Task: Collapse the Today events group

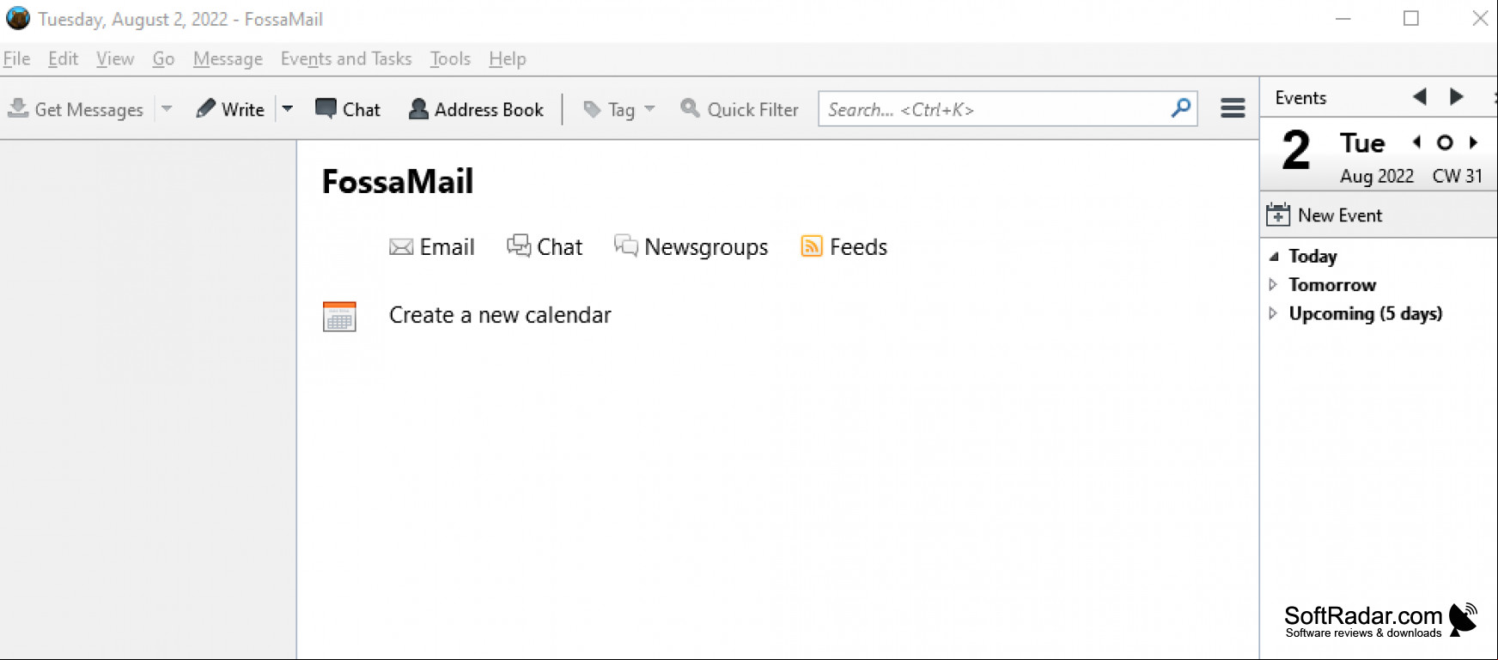Action: [x=1274, y=257]
